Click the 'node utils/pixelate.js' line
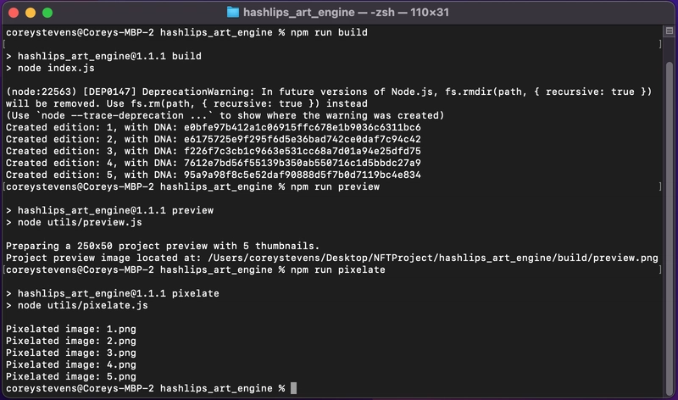This screenshot has height=400, width=678. pos(77,305)
